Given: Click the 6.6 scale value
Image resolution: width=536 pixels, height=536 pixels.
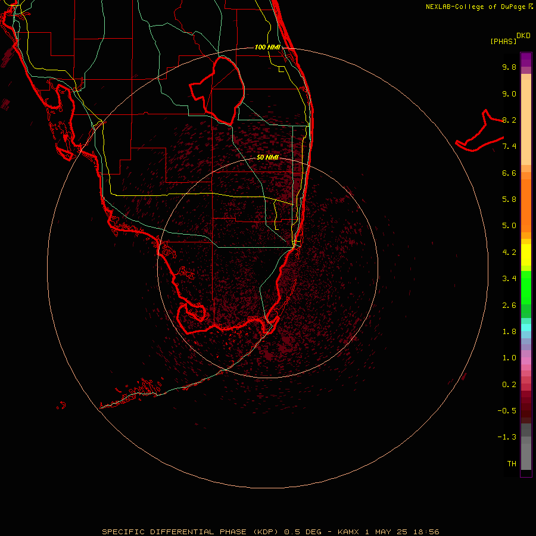Looking at the screenshot, I should point(509,173).
